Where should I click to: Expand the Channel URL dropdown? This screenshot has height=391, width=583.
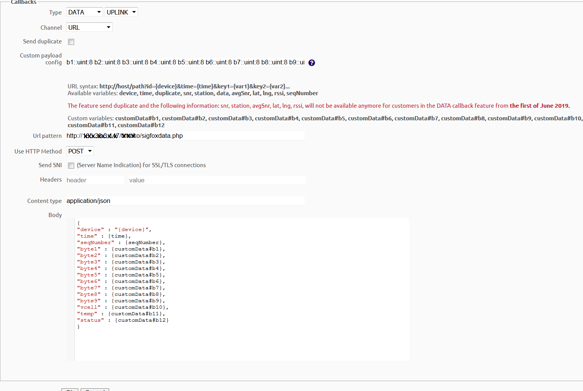click(89, 27)
